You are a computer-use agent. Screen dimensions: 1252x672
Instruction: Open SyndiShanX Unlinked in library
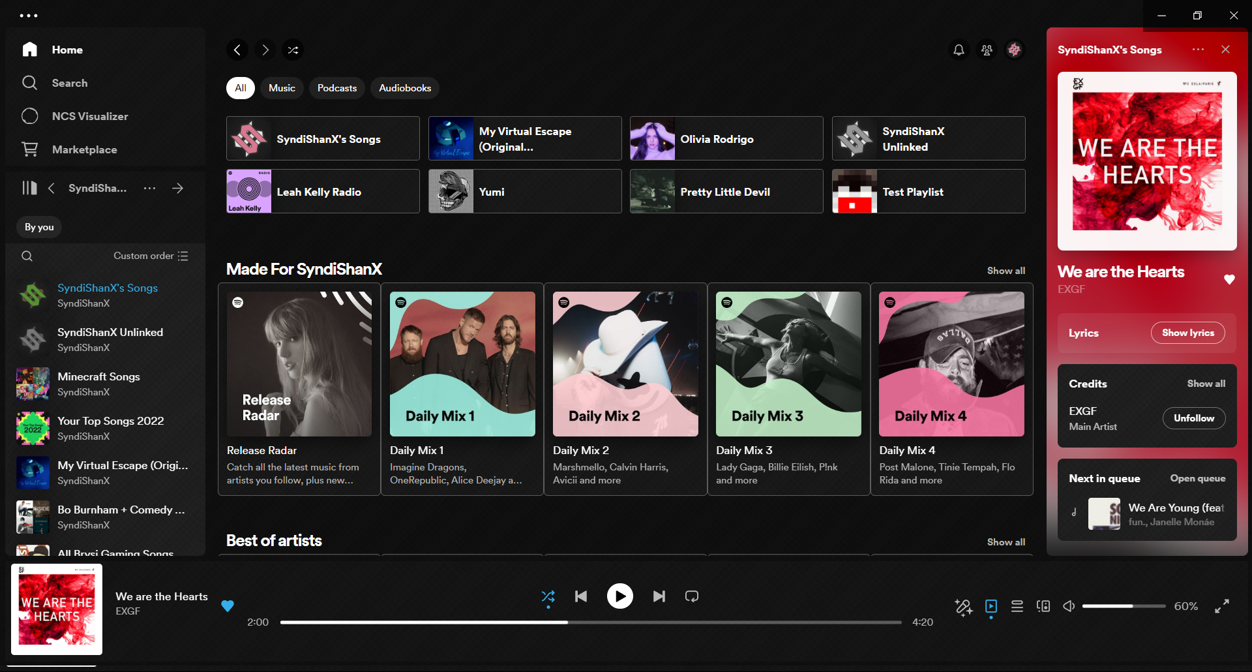pyautogui.click(x=105, y=339)
